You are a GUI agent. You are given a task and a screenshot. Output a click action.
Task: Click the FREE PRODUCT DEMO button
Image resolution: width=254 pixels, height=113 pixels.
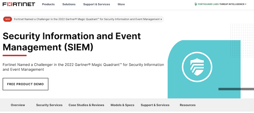point(25,84)
